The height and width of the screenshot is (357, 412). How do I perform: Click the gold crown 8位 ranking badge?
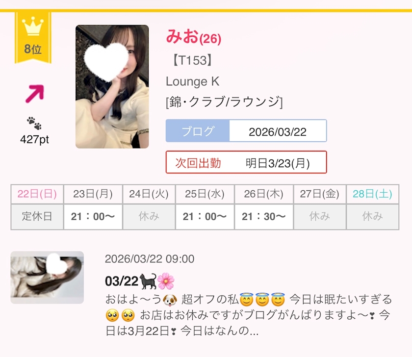point(33,37)
